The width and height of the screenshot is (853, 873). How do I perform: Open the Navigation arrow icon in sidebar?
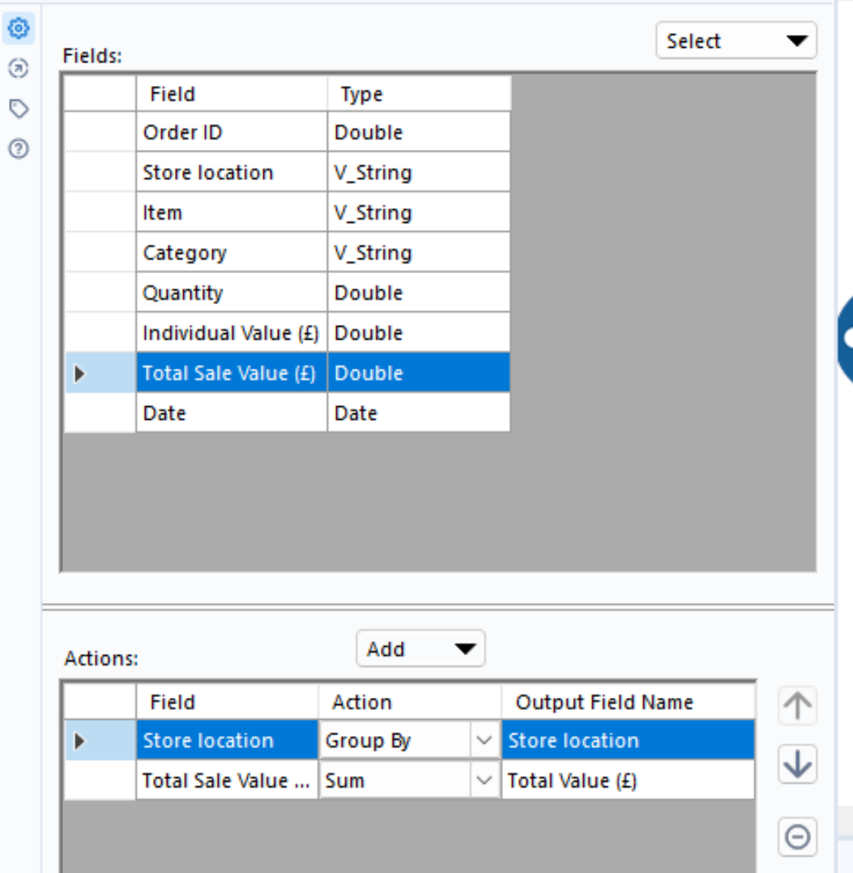tap(18, 69)
